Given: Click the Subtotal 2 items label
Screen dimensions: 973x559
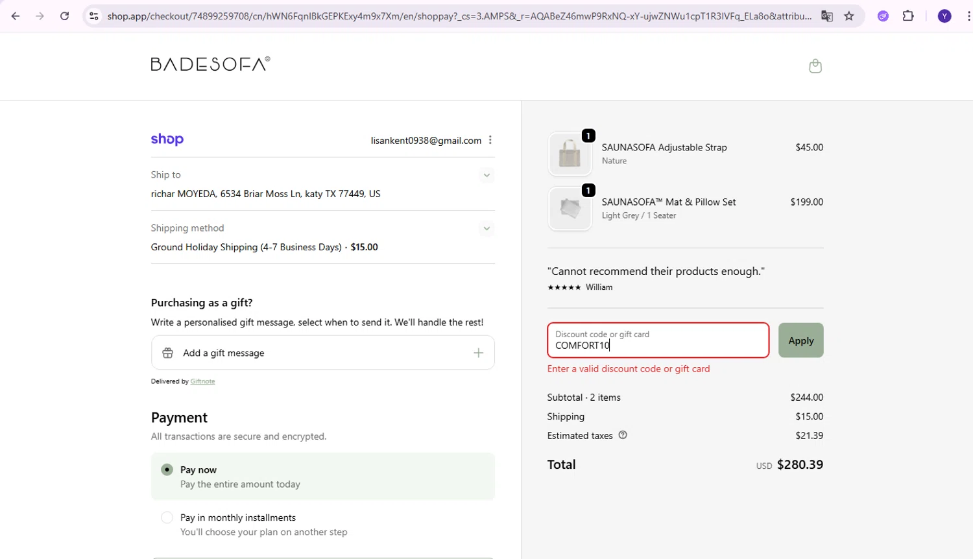Looking at the screenshot, I should click(584, 397).
